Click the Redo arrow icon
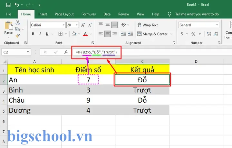232x148 pixels. (x=28, y=5)
